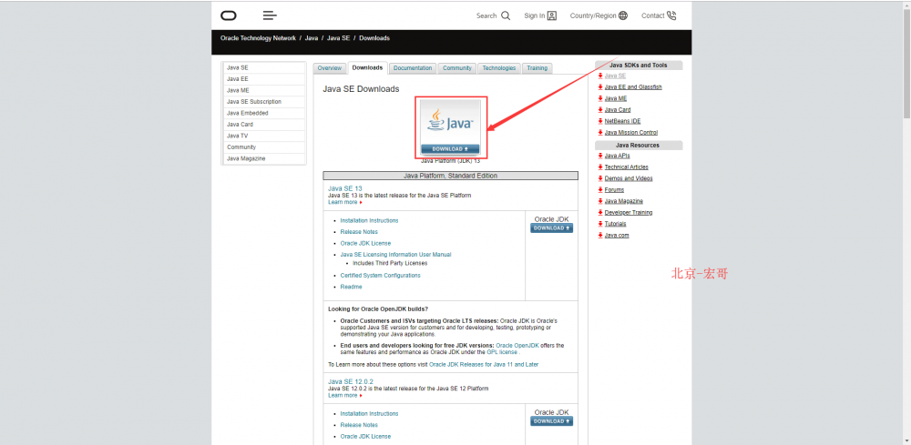911x445 pixels.
Task: Open the Developer Training link
Action: pos(629,212)
